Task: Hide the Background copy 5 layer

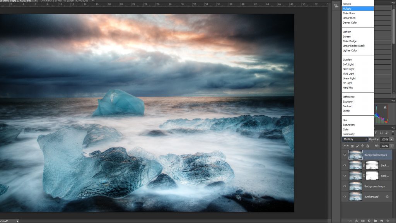Action: (x=345, y=155)
